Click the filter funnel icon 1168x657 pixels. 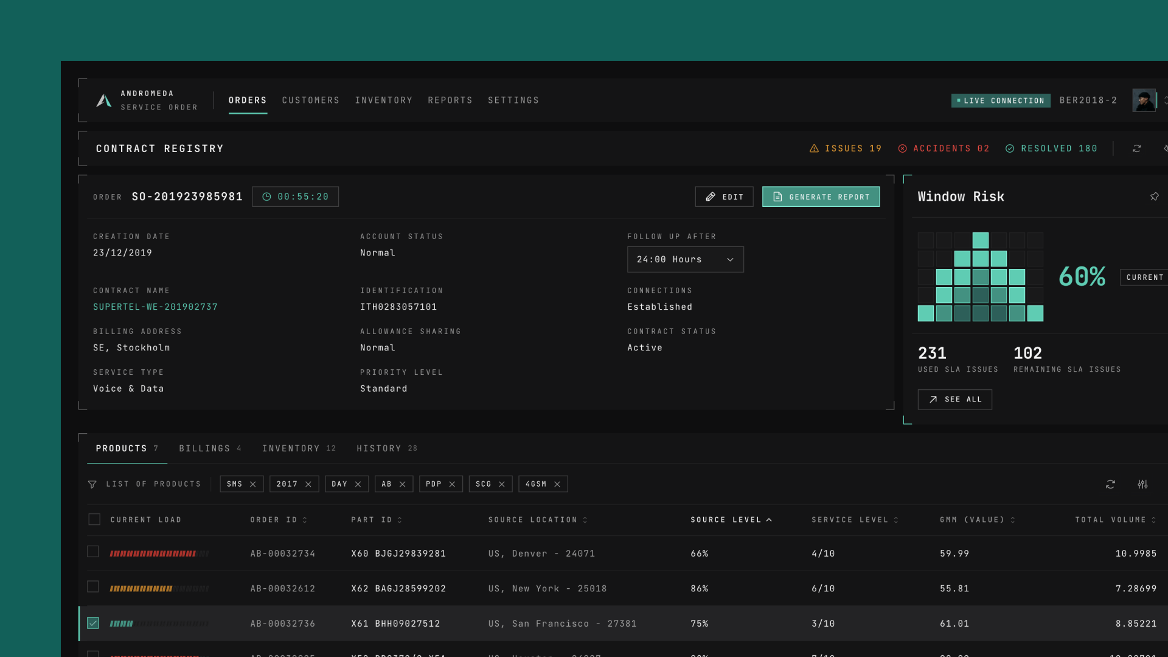click(92, 484)
